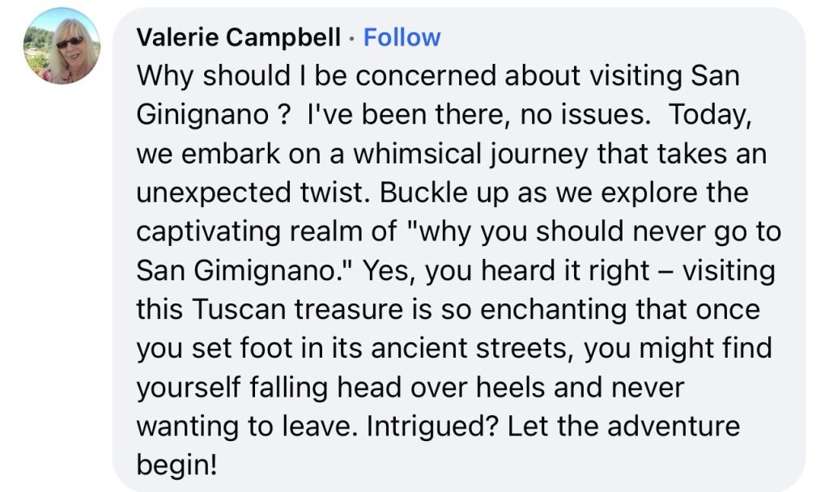Click the Valerie Campbell name link
The height and width of the screenshot is (492, 829).
pos(238,37)
